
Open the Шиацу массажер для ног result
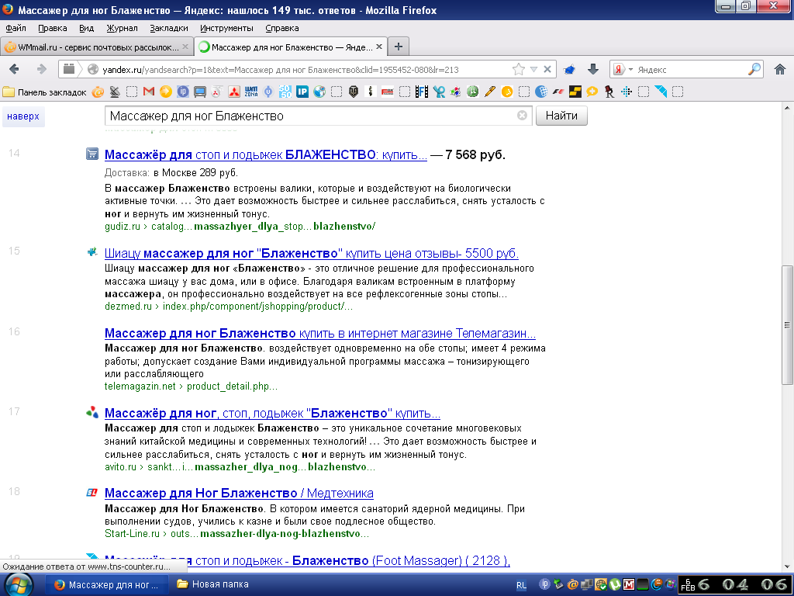point(312,253)
